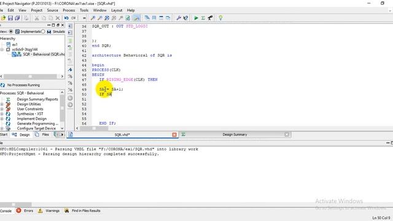Select Generate Programming File process

(x=37, y=123)
